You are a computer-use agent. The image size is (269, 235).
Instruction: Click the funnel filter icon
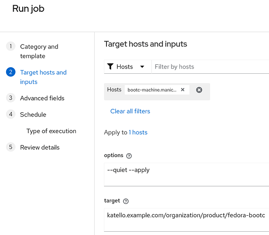(x=110, y=67)
